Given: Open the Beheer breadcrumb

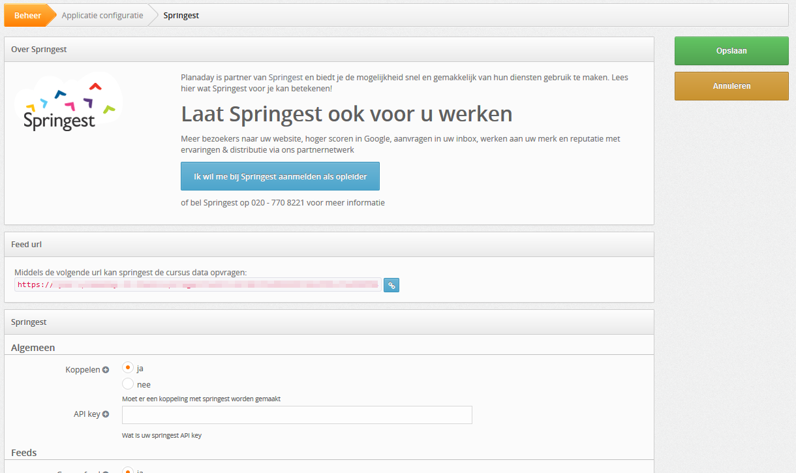Looking at the screenshot, I should 27,16.
